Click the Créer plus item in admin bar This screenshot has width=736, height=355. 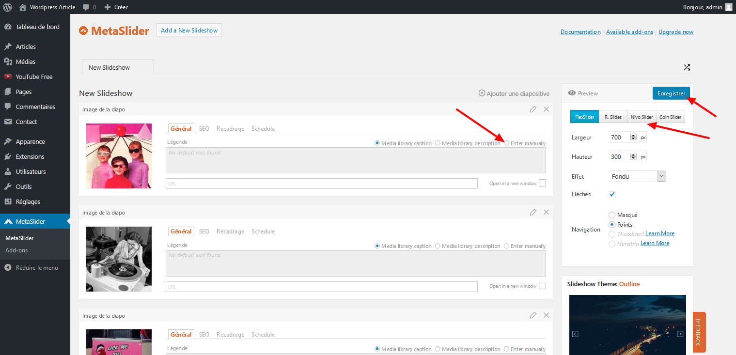[x=116, y=7]
